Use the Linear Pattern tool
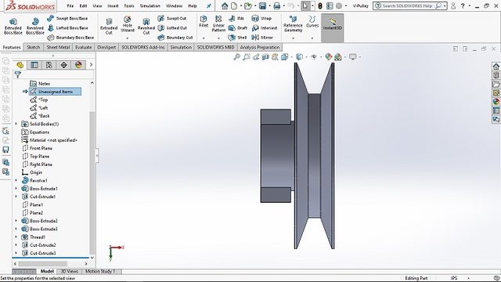This screenshot has width=501, height=282. [x=218, y=24]
